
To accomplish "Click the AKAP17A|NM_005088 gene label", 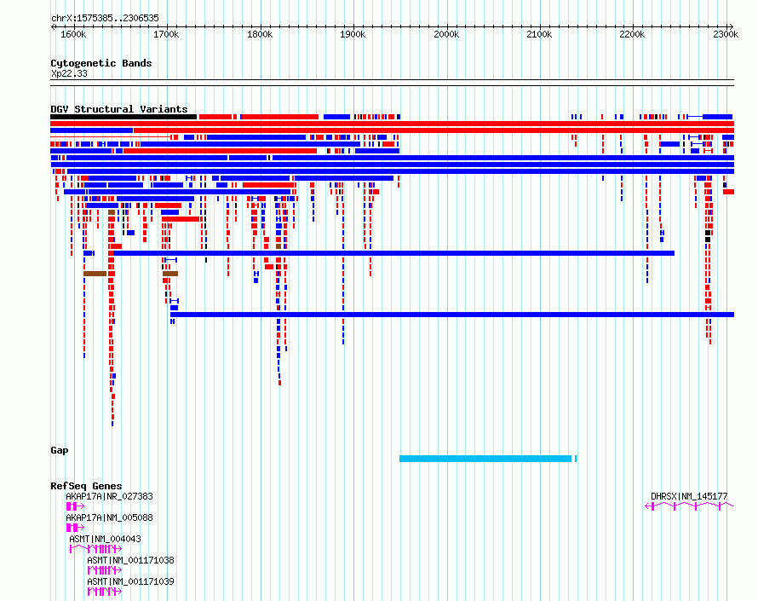I will coord(109,517).
